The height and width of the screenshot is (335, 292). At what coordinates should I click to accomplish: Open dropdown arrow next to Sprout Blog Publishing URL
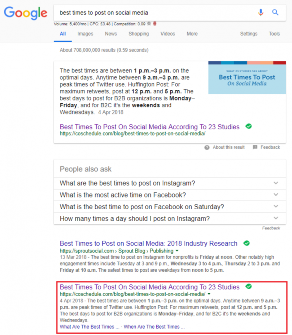177,251
